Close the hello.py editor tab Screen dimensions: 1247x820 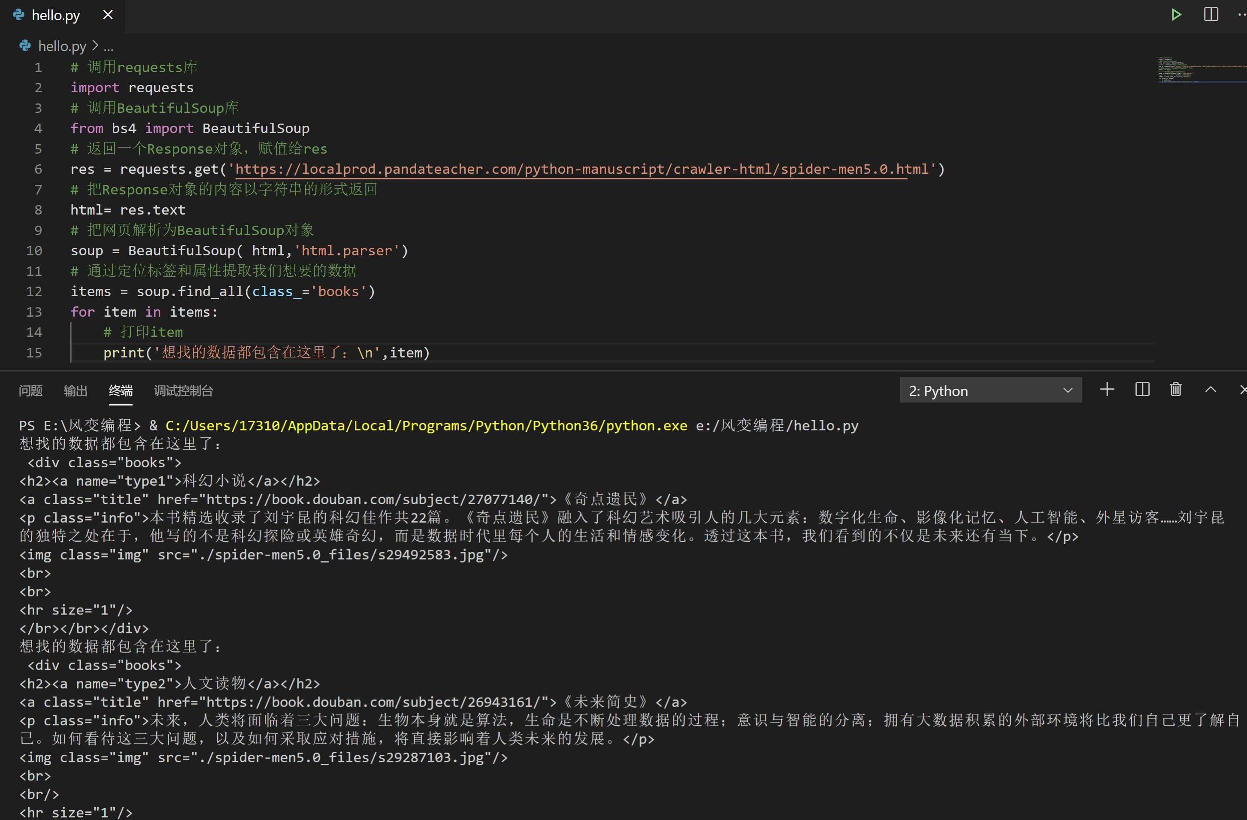[108, 15]
